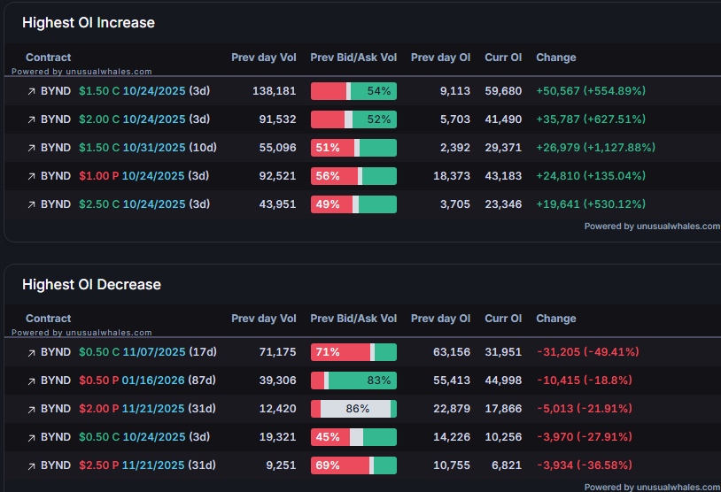
Task: Open arrow icon for BYND $0.50 P 01/16/2026
Action: 31,381
